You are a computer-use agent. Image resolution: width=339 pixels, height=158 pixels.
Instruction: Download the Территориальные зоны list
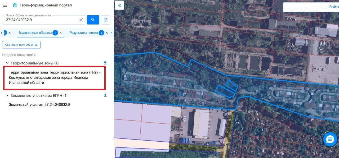click(105, 63)
